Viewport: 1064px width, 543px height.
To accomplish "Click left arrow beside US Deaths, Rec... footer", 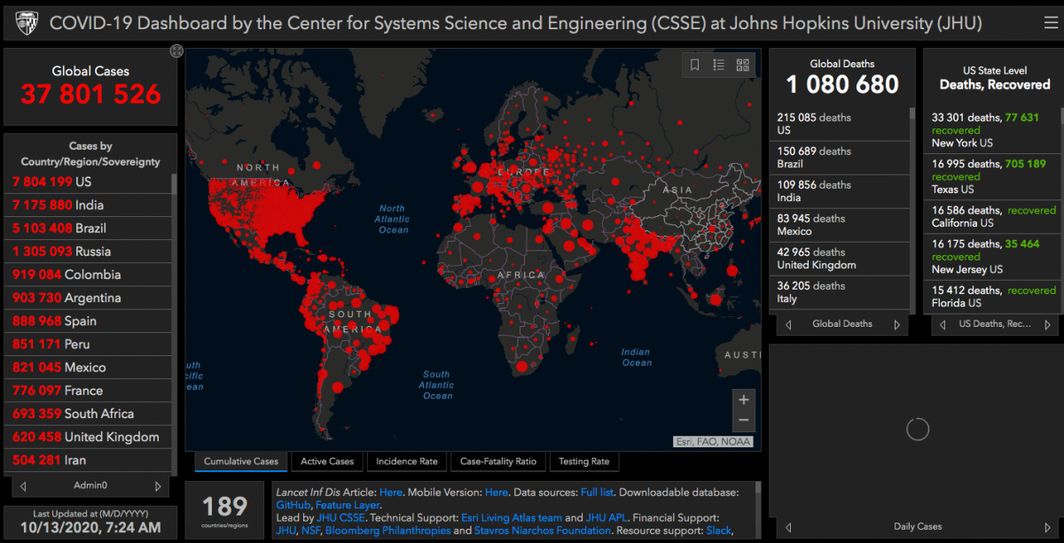I will click(943, 324).
